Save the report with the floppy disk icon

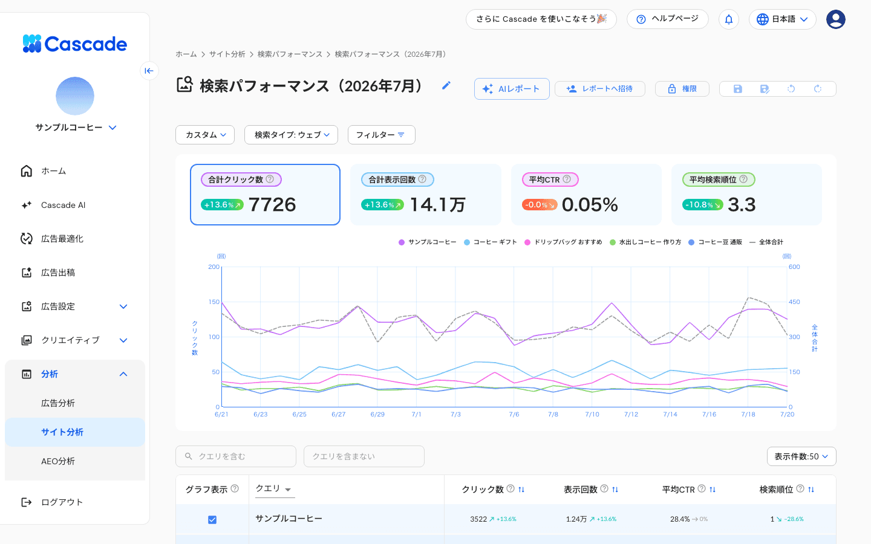[x=737, y=89]
